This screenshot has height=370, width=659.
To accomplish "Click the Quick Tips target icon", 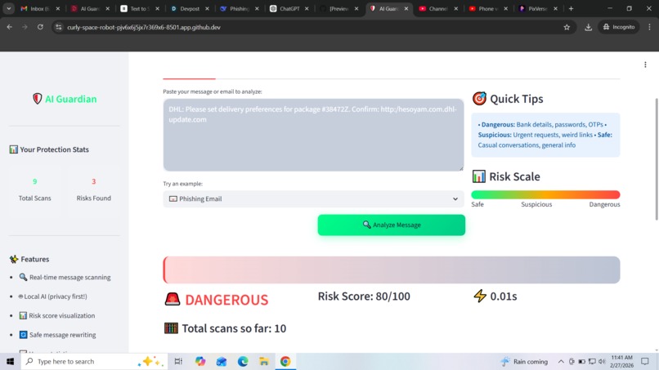I will (479, 98).
